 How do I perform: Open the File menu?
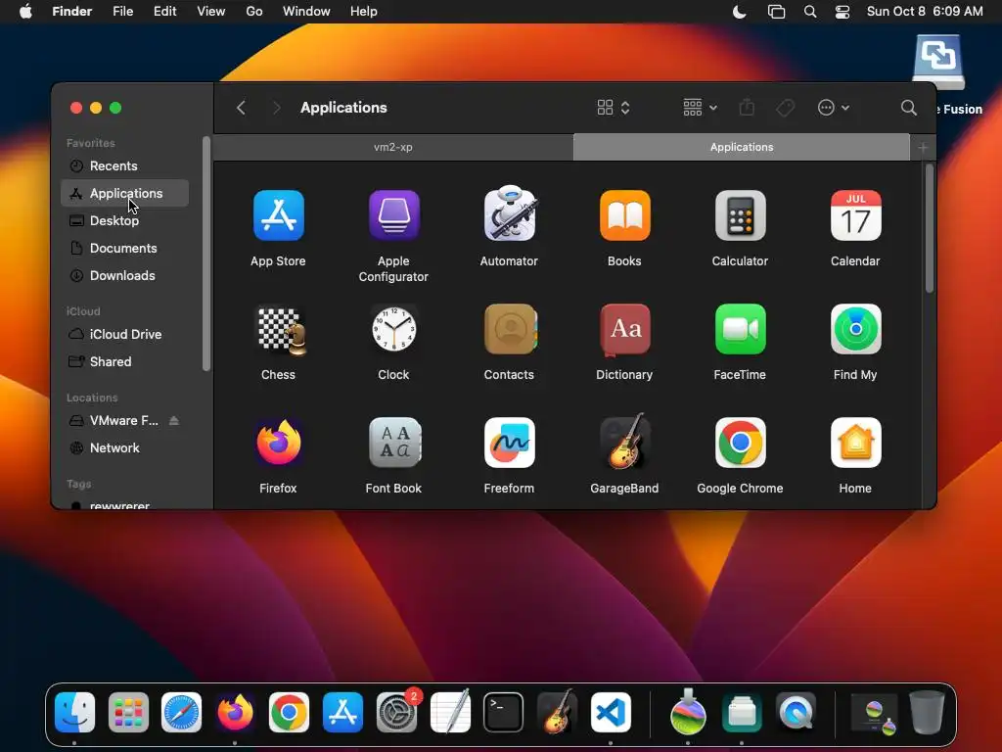122,12
